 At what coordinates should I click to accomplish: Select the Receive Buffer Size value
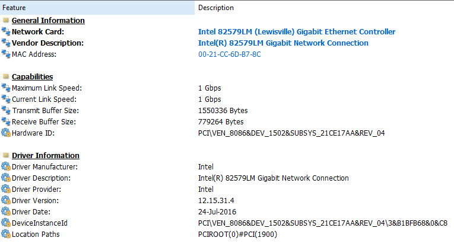[x=221, y=122]
